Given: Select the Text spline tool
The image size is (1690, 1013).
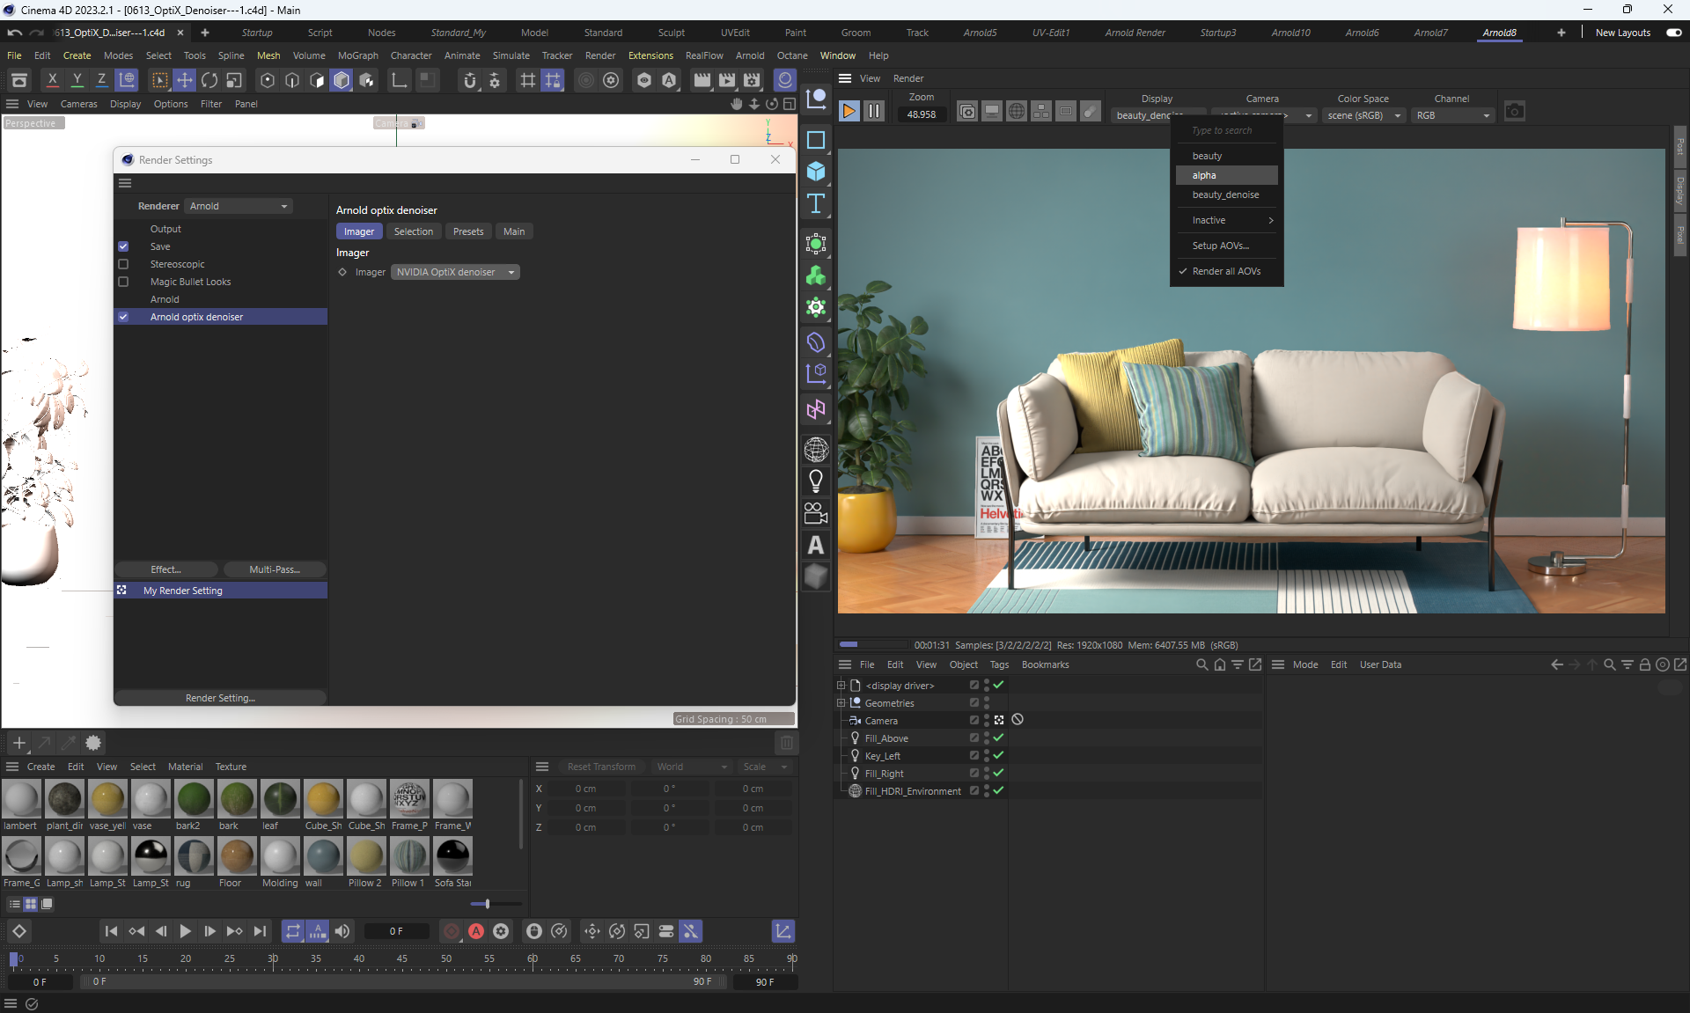Looking at the screenshot, I should 816,204.
